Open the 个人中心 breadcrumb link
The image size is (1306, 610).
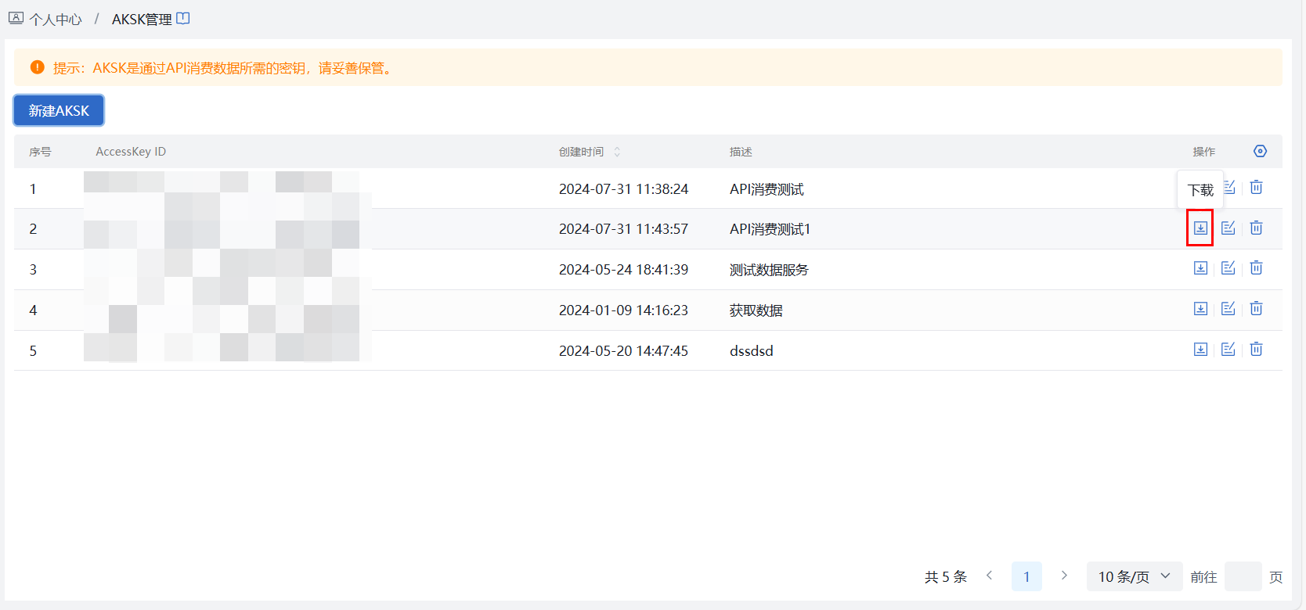(56, 20)
